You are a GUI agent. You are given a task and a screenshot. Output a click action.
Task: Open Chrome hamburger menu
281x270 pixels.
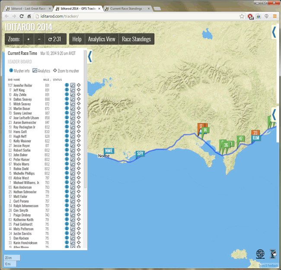pos(275,16)
